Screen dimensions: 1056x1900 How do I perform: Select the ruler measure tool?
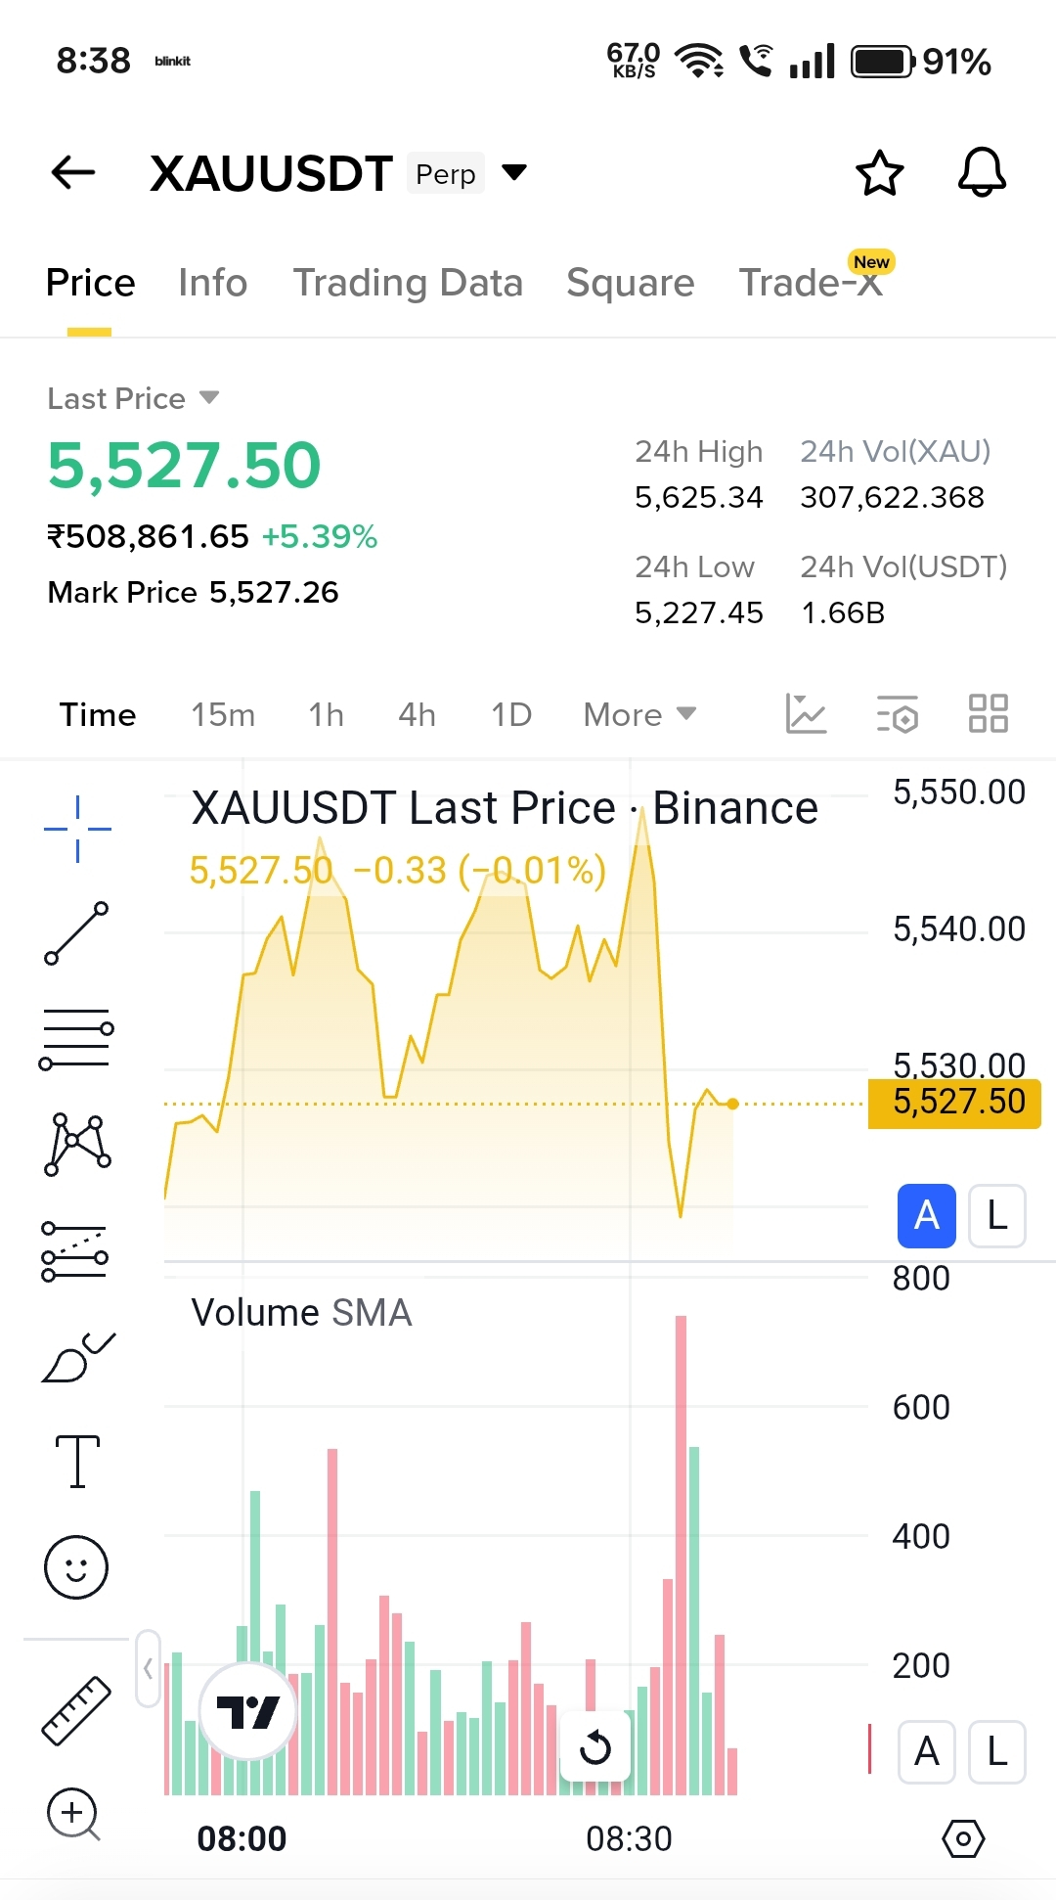76,1710
